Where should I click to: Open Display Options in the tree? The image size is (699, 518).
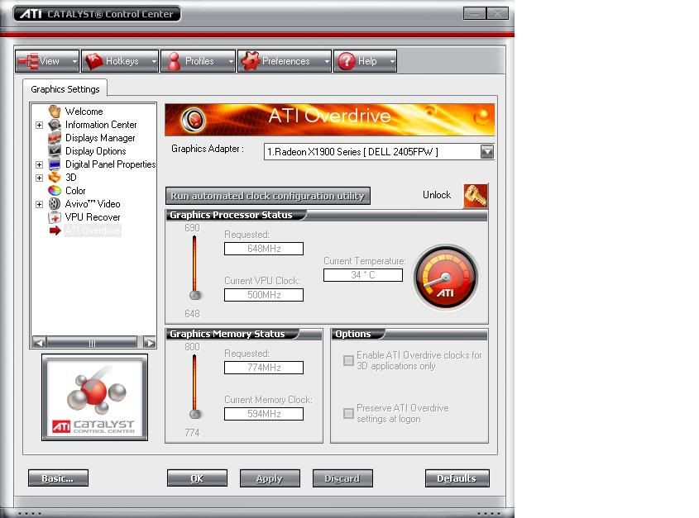click(x=95, y=151)
